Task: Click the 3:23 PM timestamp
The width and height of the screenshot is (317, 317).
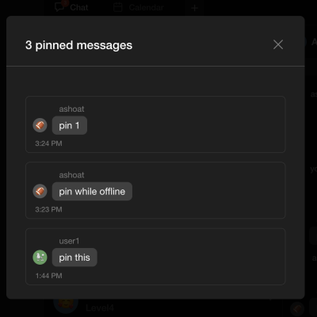Action: click(49, 209)
